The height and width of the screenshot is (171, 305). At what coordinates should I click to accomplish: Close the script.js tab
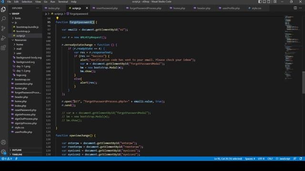pyautogui.click(x=87, y=8)
